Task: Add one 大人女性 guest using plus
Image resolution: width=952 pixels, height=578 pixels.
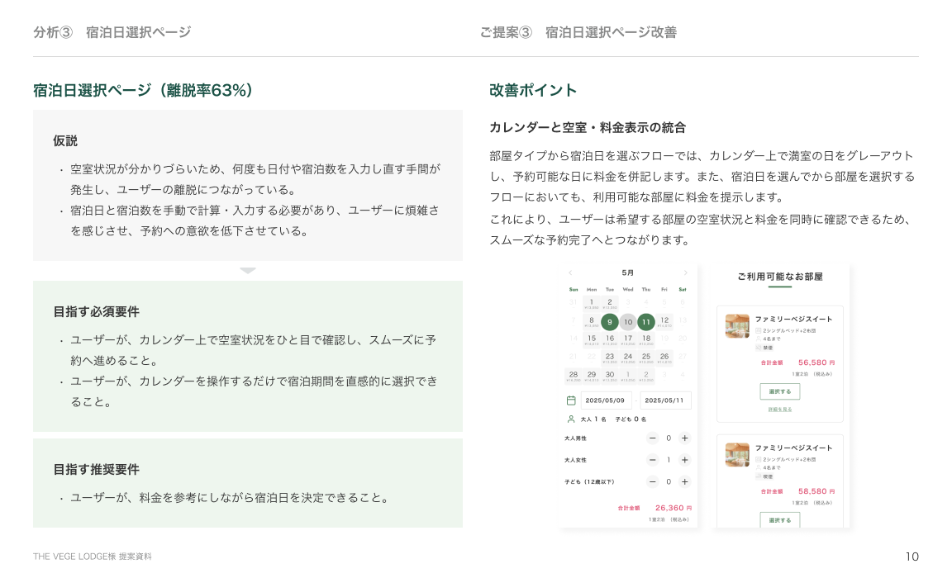Action: (684, 460)
